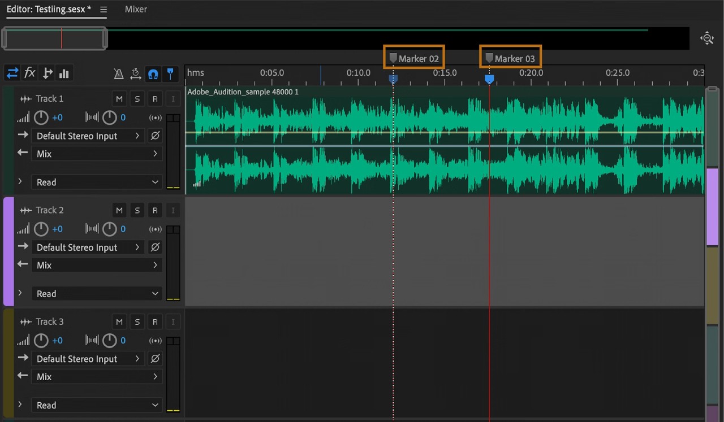This screenshot has width=724, height=422.
Task: Open the Inputs/Outputs view icon
Action: (12, 73)
